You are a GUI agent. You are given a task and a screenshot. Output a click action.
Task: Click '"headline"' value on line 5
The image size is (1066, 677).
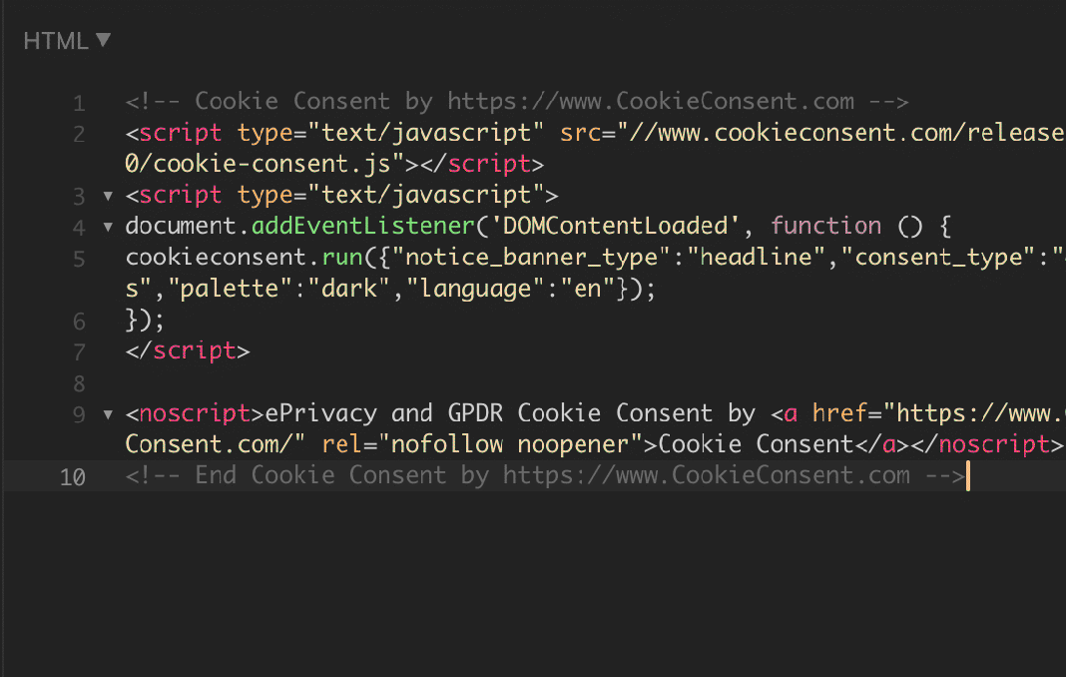[x=756, y=258]
